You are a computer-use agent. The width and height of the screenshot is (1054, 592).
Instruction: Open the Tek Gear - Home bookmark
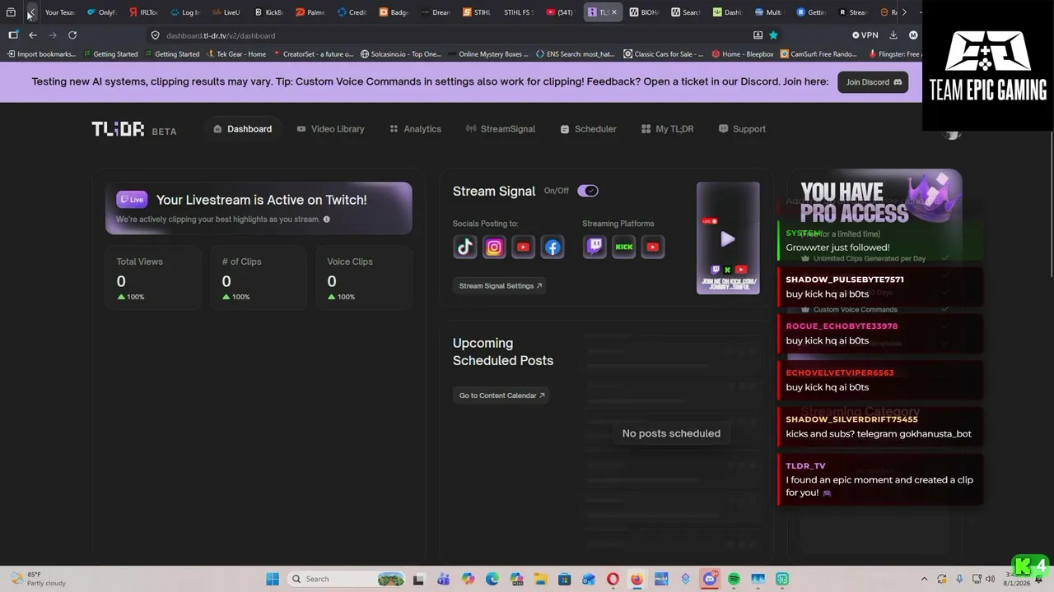click(x=236, y=54)
